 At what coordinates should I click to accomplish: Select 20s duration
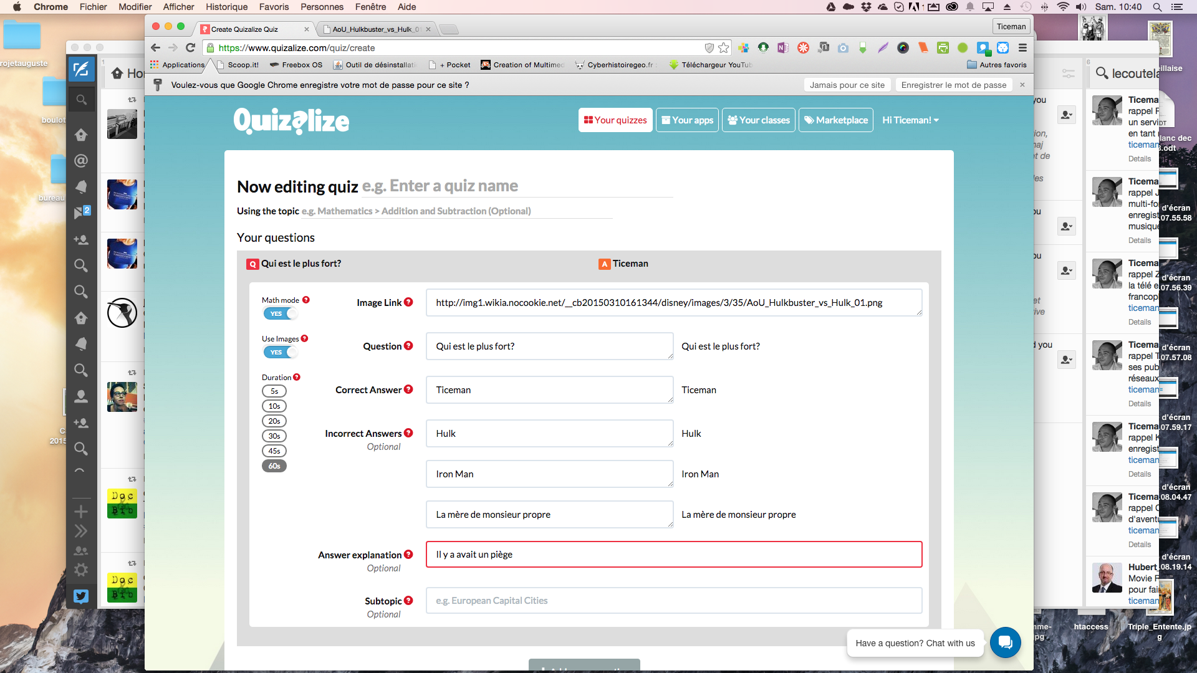(274, 421)
